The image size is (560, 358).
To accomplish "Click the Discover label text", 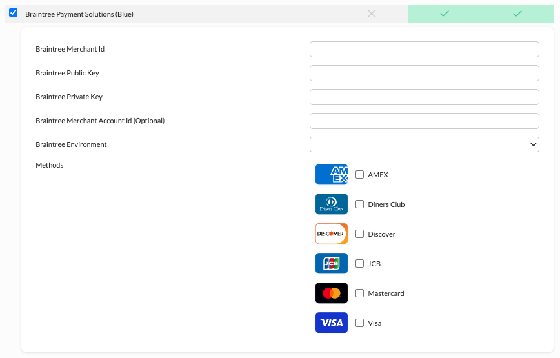I will pyautogui.click(x=382, y=234).
